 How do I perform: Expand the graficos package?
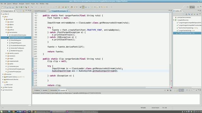6,30
